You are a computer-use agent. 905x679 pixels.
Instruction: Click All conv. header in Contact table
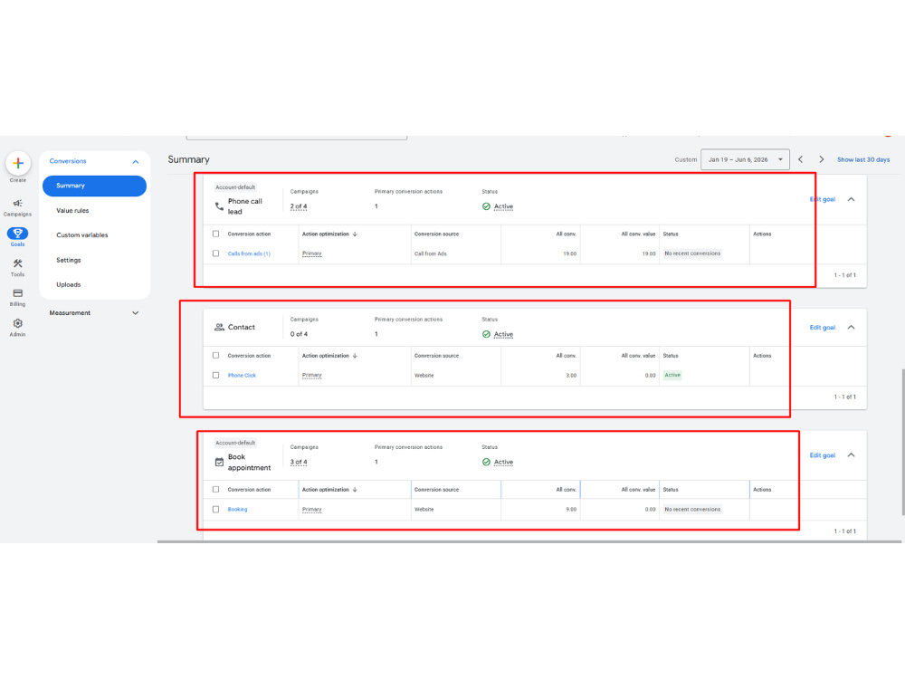click(566, 356)
